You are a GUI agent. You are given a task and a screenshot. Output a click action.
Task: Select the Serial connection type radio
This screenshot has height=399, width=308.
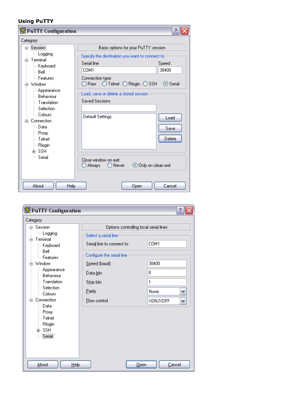coord(166,84)
